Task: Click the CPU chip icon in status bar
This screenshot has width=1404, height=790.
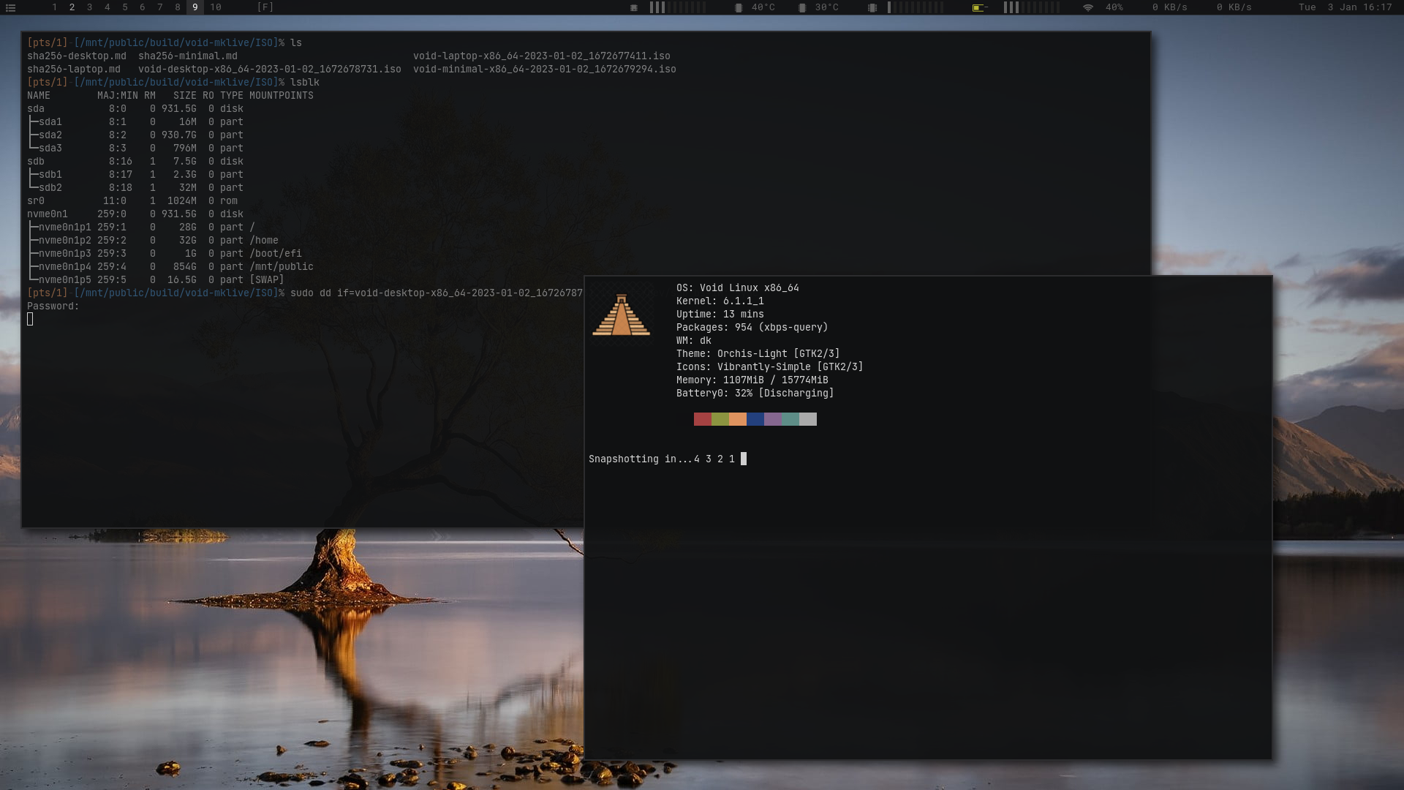Action: 634,7
